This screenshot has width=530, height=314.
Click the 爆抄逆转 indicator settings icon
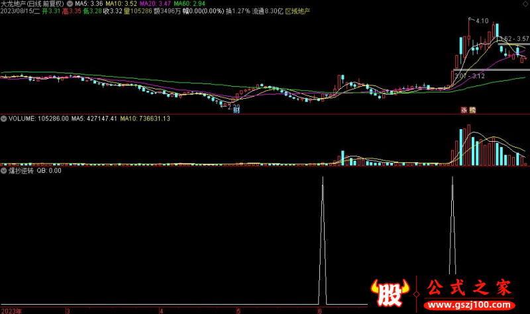click(5, 170)
